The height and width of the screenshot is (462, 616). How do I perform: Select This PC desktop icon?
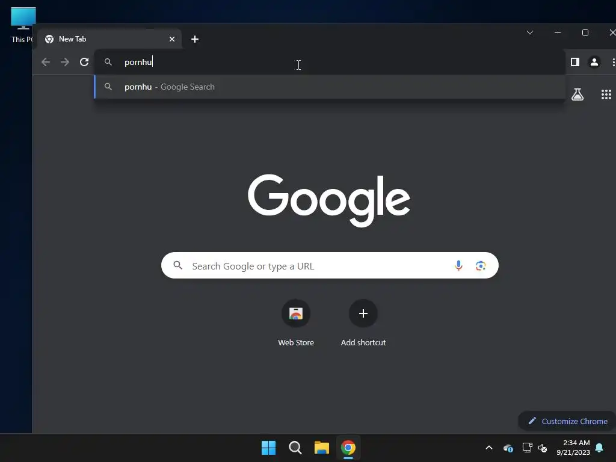pos(22,25)
